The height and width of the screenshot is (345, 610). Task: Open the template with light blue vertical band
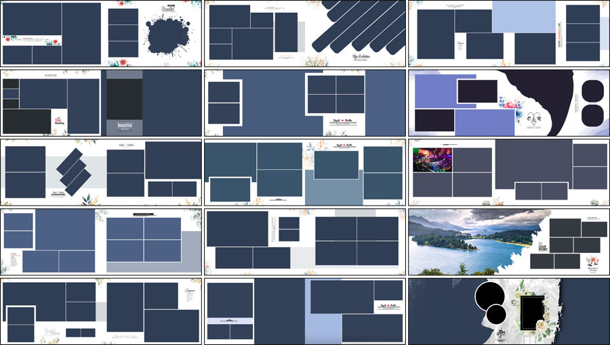tap(305, 311)
